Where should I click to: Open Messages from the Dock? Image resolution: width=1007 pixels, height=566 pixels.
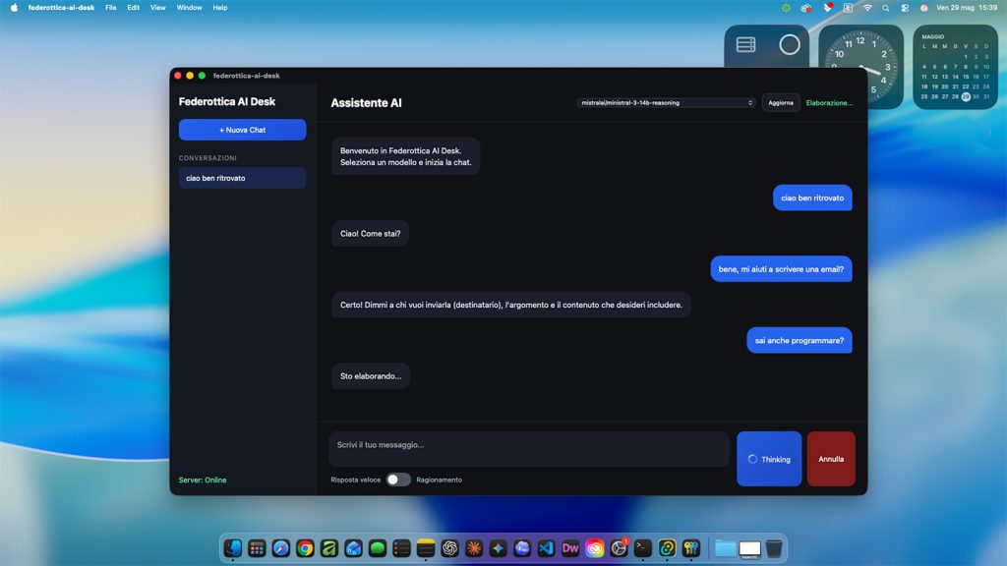378,548
